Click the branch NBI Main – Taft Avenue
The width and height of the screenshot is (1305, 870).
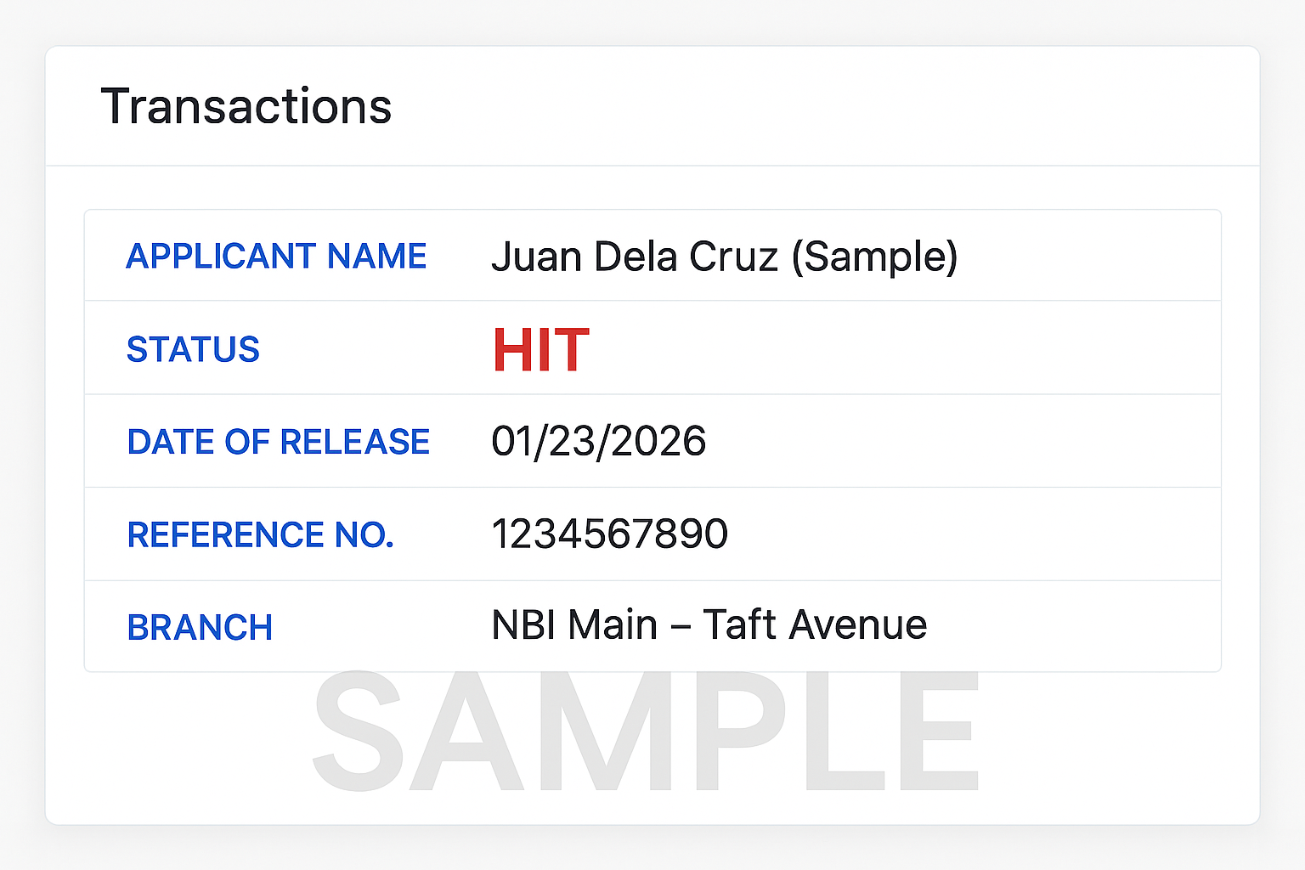point(709,624)
